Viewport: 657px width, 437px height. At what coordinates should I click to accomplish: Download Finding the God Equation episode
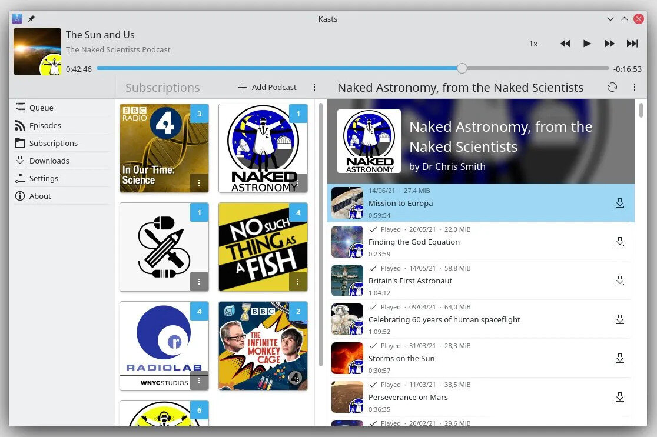coord(620,242)
